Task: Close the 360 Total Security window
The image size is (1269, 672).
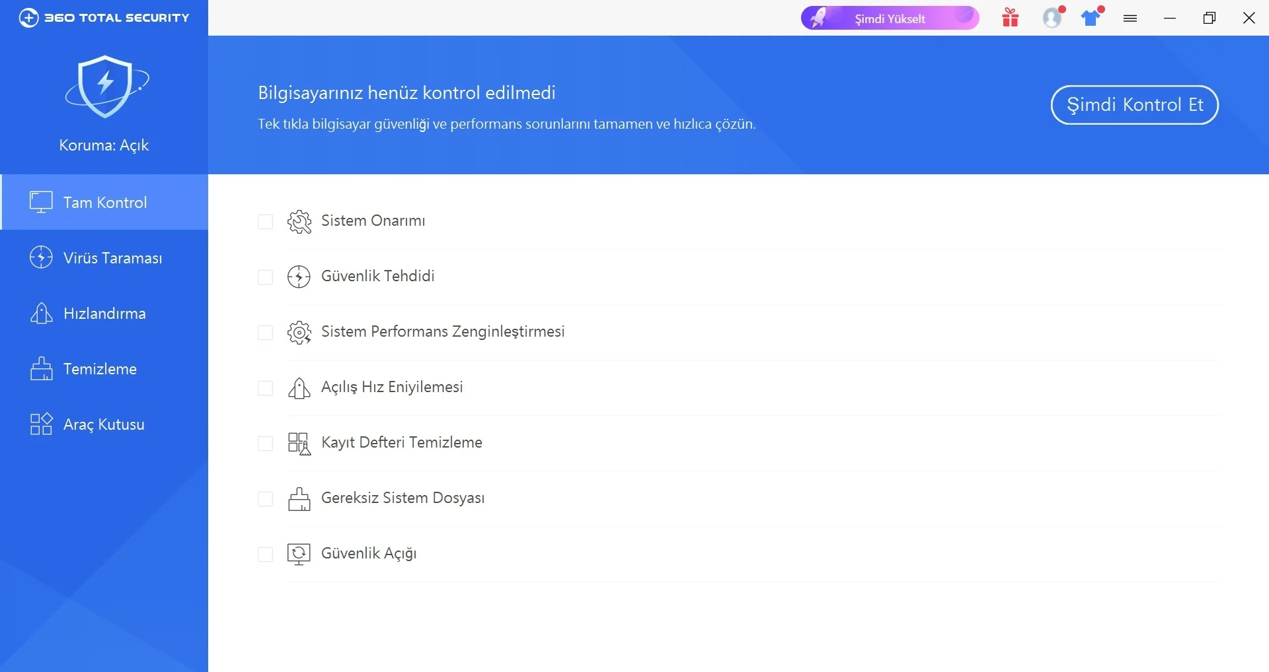Action: coord(1249,18)
